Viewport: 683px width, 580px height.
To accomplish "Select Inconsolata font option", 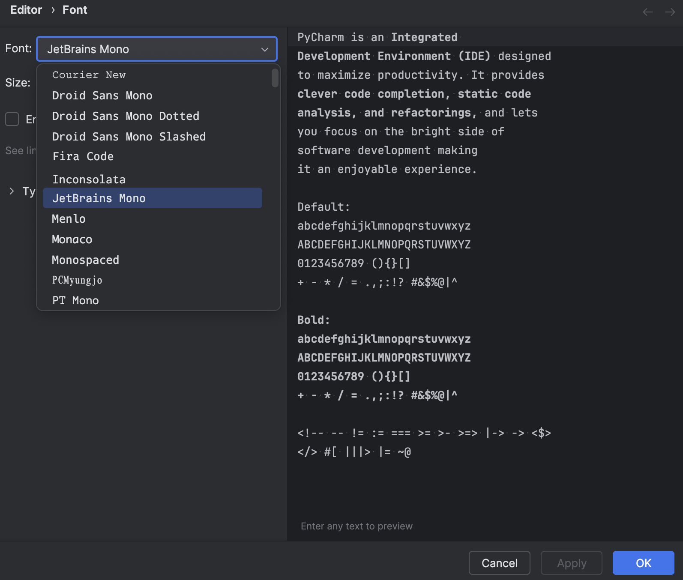I will (x=153, y=179).
